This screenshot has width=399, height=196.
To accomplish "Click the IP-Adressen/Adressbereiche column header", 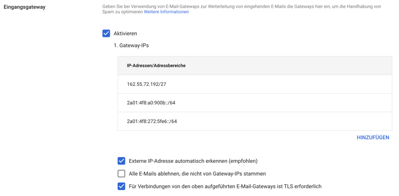I will click(156, 66).
